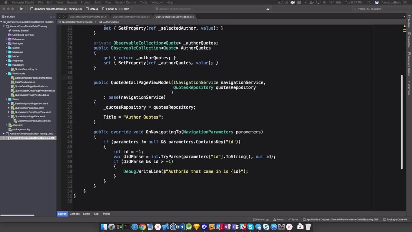
Task: Open Safari from the Dock
Action: [x=135, y=227]
